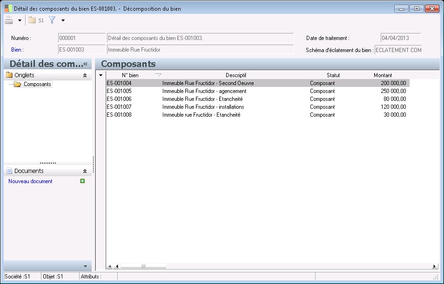The image size is (444, 284).
Task: Select row ES-001006
Action: point(258,99)
